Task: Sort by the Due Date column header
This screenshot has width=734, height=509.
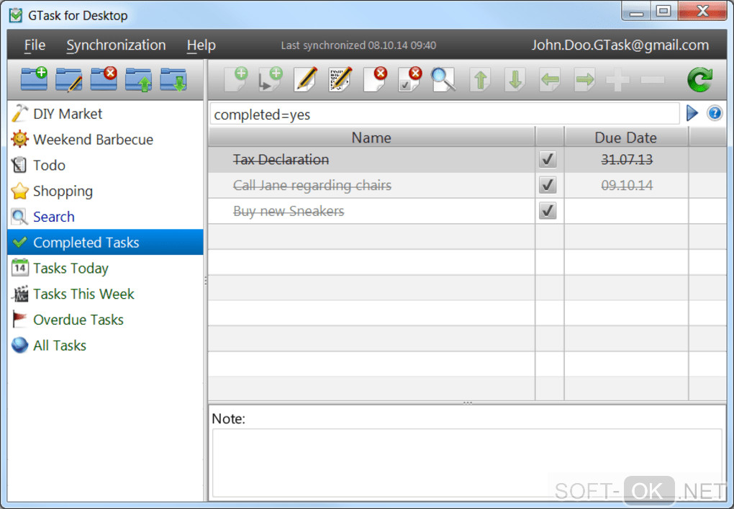Action: (x=626, y=138)
